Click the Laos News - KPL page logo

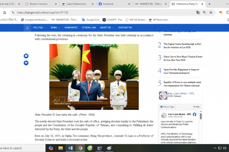(163, 95)
